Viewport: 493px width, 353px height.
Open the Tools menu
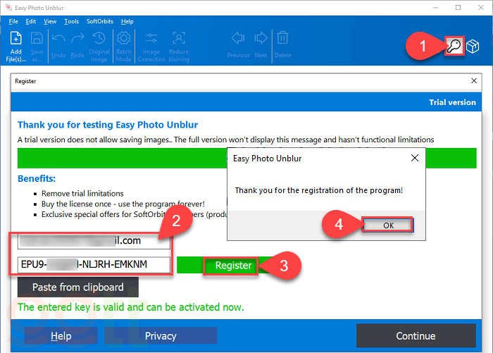click(71, 22)
